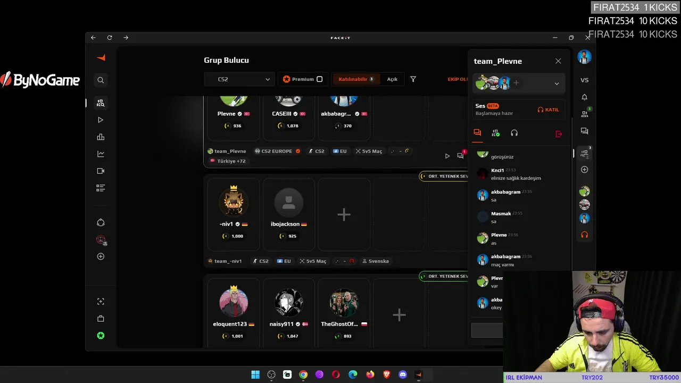Click the reload page icon

tap(110, 38)
